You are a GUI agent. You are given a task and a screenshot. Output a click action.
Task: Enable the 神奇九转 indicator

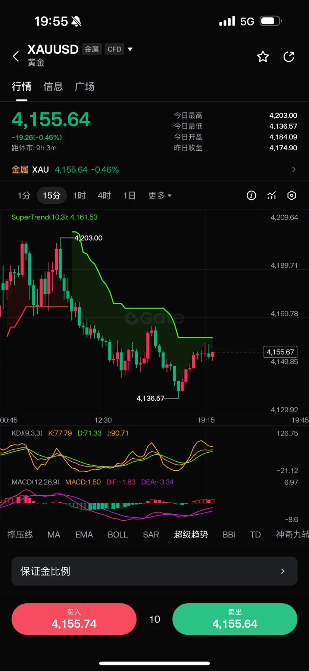coord(292,535)
